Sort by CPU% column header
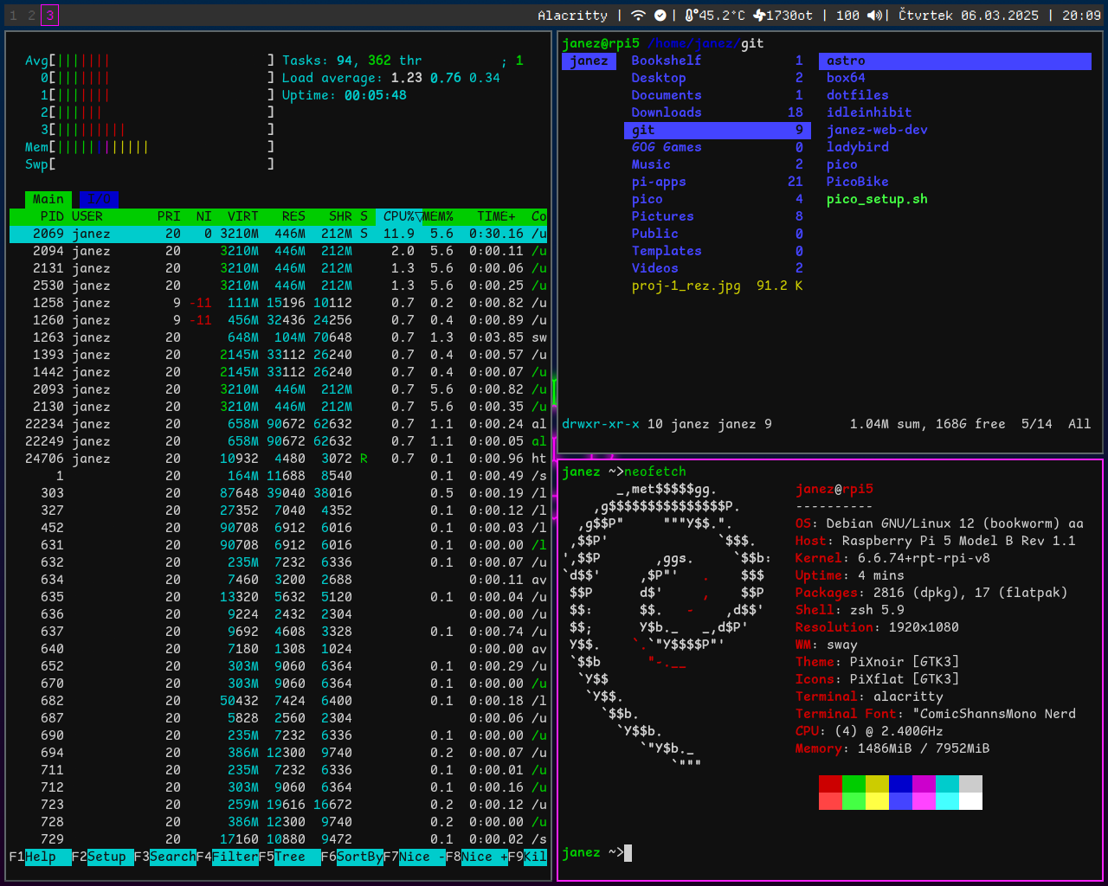1108x886 pixels. (398, 216)
